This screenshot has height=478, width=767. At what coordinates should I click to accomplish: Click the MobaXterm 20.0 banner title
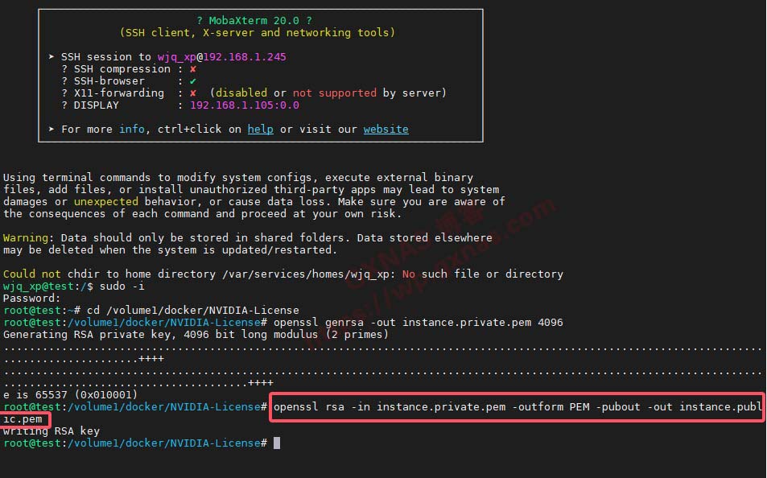[x=254, y=20]
